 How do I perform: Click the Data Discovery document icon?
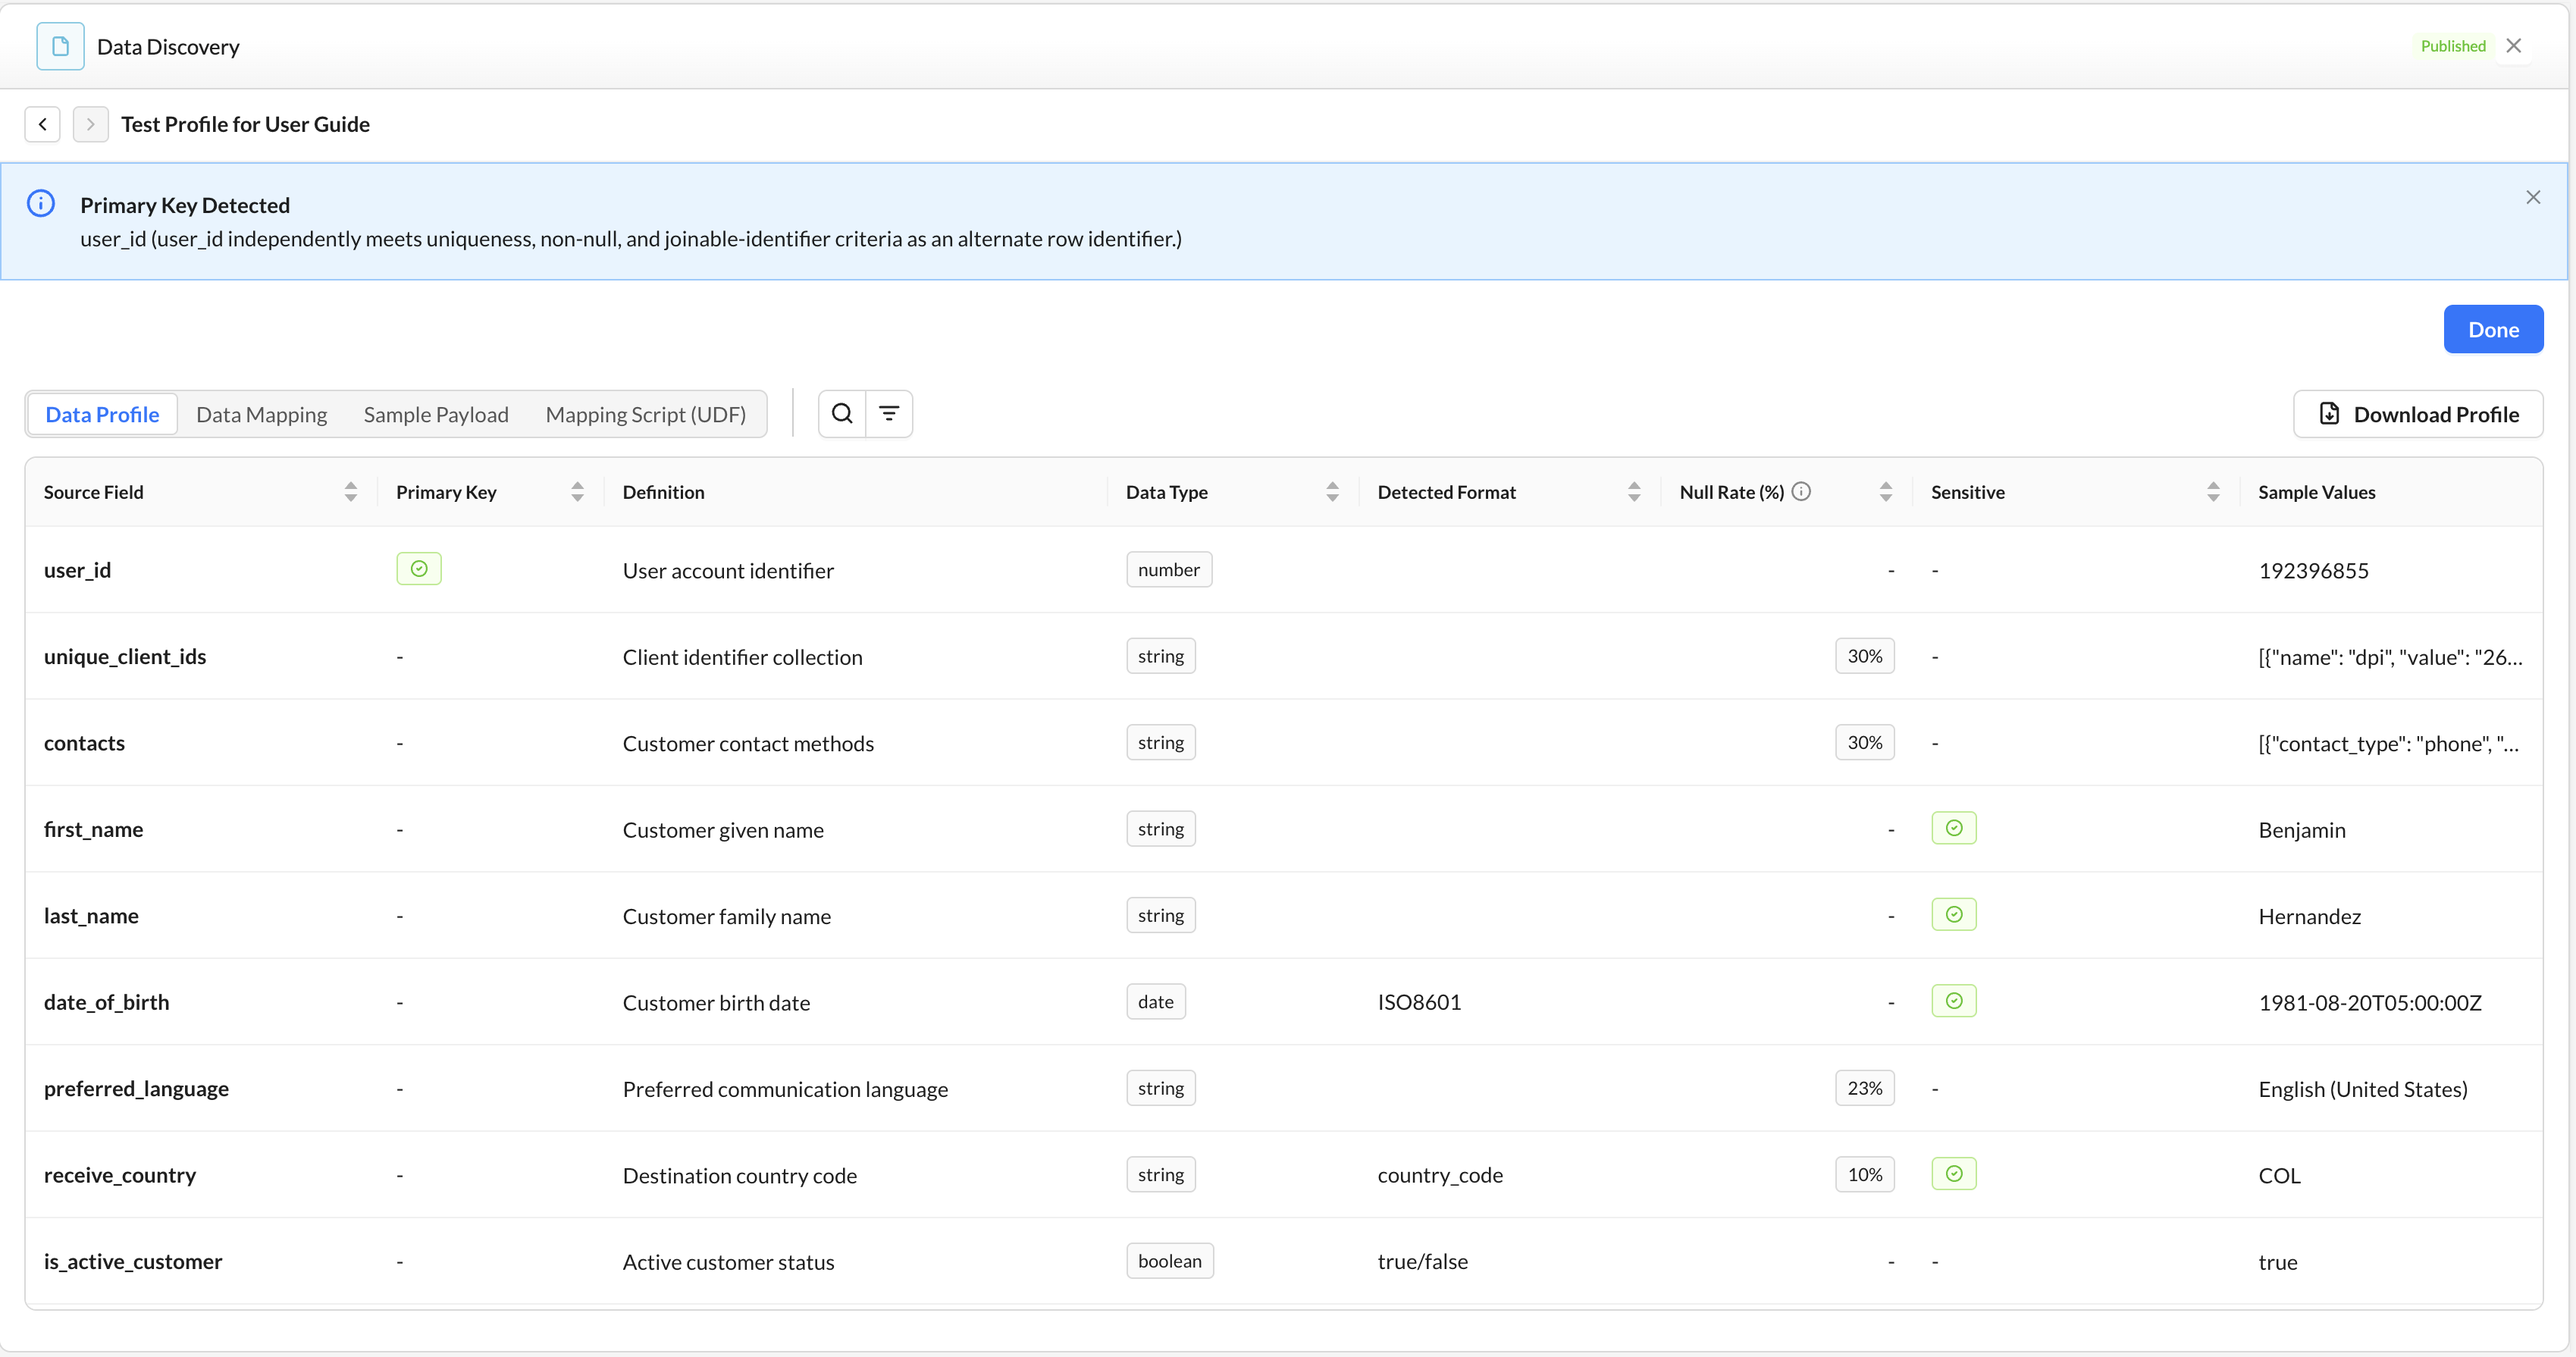60,46
